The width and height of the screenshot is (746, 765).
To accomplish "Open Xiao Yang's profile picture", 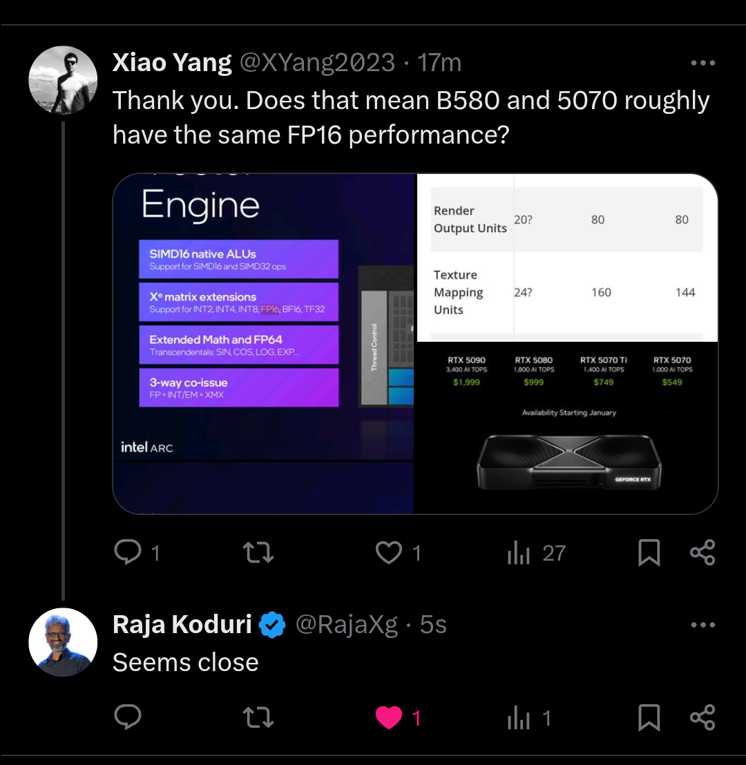I will point(63,80).
